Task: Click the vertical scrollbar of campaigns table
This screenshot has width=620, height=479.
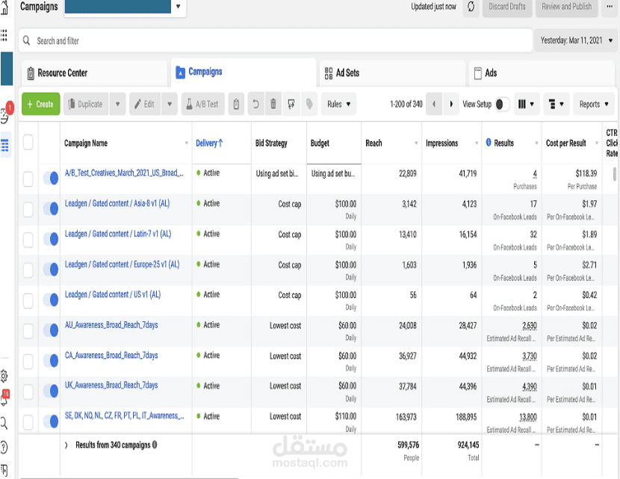Action: click(615, 174)
